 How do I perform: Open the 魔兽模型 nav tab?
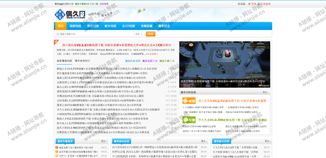click(164, 26)
